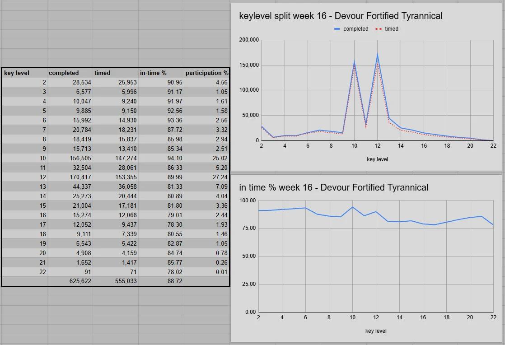Select the key level 22 row cell
The height and width of the screenshot is (345, 505).
pyautogui.click(x=24, y=272)
